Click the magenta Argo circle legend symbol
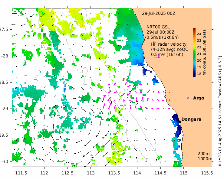Viewport: 224px width, 179px height. (188, 98)
